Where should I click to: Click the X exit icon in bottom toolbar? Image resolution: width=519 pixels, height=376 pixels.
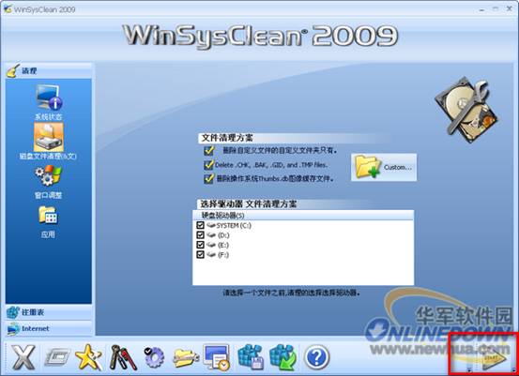(x=23, y=357)
